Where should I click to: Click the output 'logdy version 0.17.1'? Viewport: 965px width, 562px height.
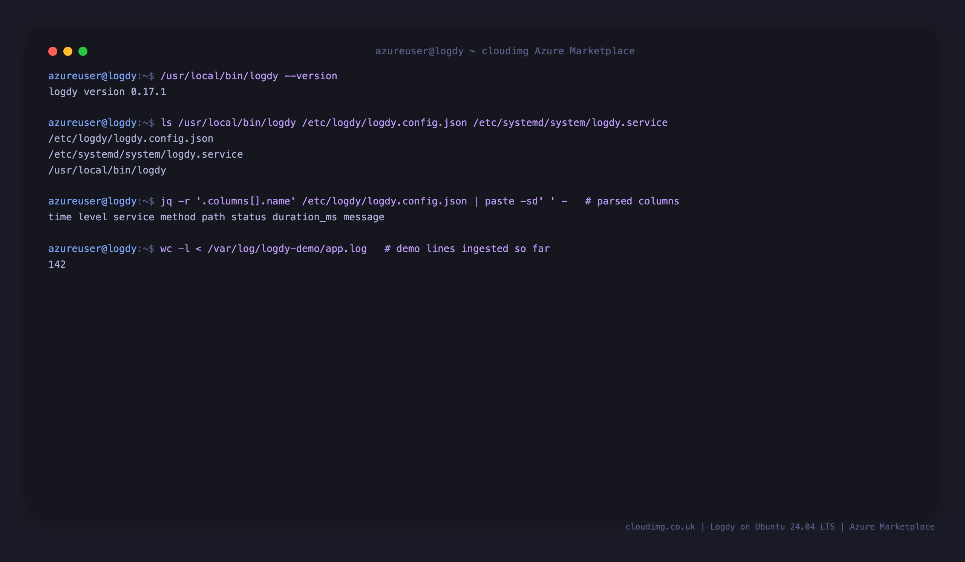click(107, 92)
